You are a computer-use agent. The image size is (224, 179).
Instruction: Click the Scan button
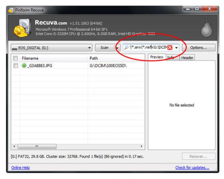104,48
